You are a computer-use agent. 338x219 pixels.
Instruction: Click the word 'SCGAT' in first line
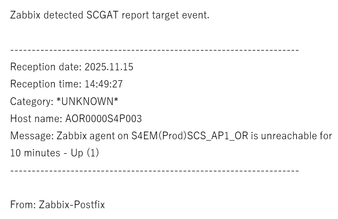pyautogui.click(x=103, y=15)
